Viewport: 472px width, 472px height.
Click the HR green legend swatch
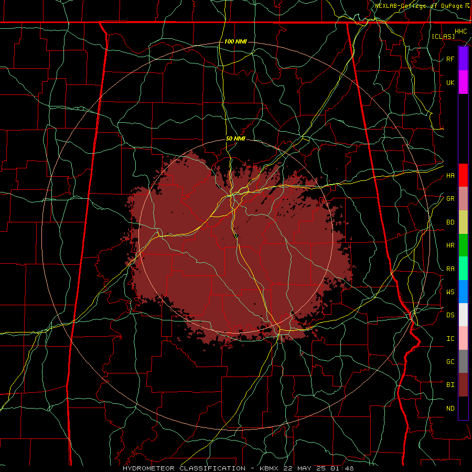463,245
